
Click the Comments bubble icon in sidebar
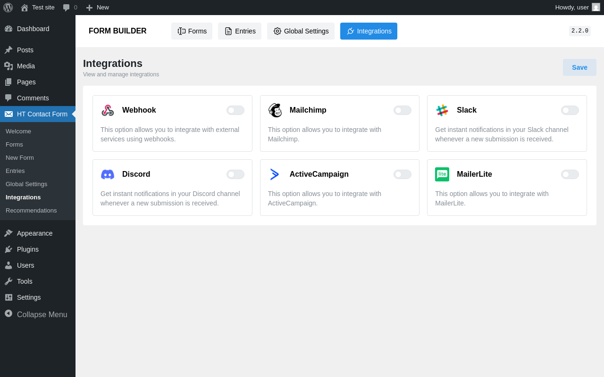pos(8,98)
